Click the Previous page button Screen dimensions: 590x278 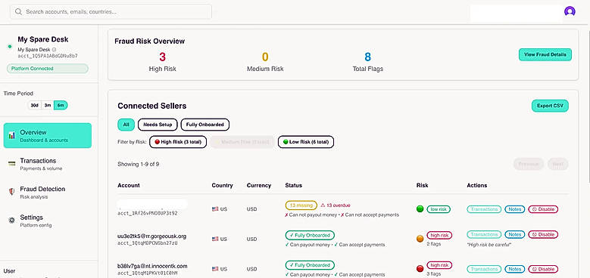[x=529, y=165]
